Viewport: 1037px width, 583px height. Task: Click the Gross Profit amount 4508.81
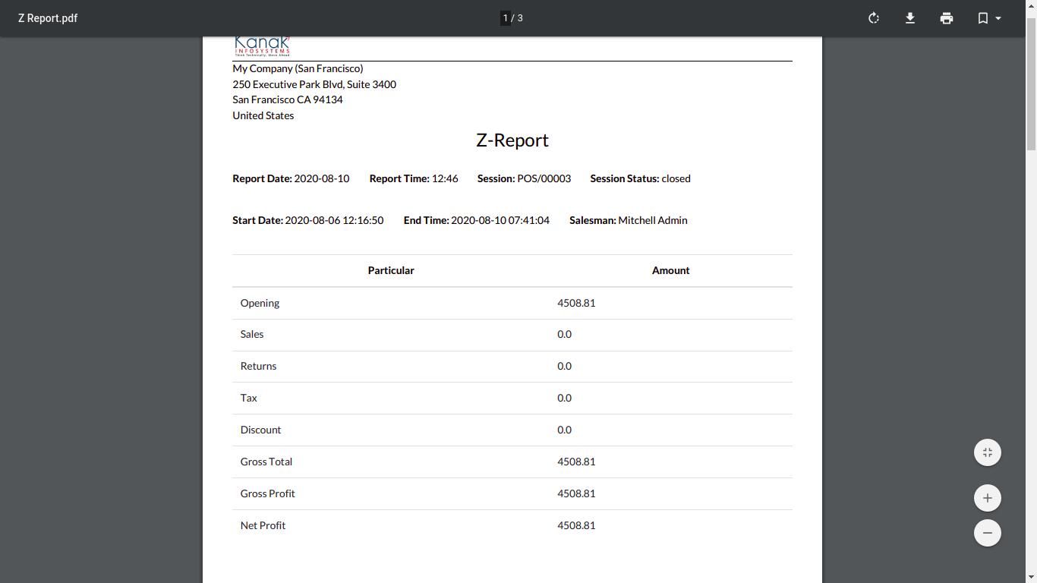[576, 493]
